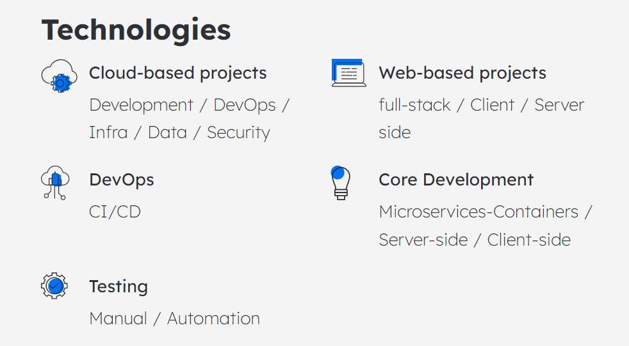
Task: Click the DevOps cloud circuit icon
Action: pyautogui.click(x=55, y=183)
